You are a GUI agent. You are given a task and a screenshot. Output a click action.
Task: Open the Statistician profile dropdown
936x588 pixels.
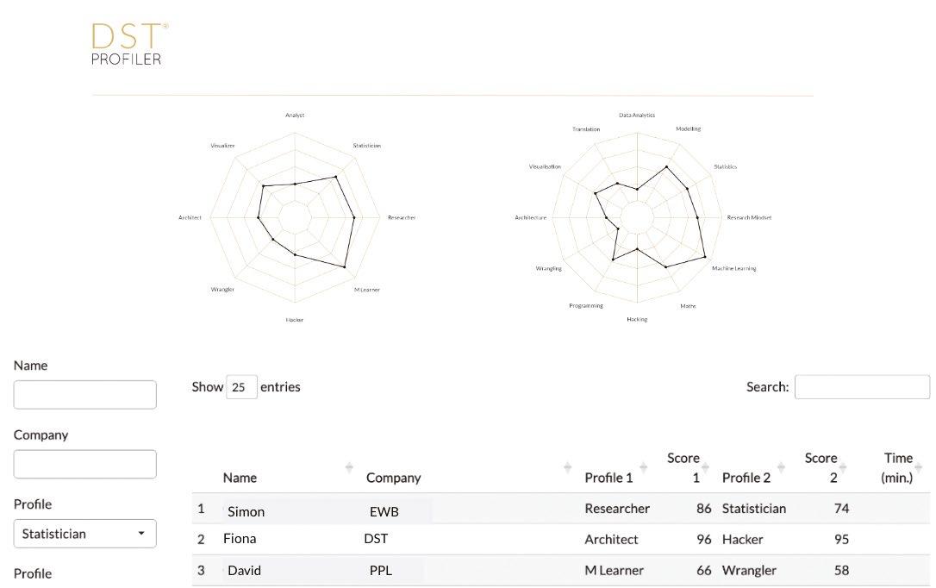[x=84, y=534]
